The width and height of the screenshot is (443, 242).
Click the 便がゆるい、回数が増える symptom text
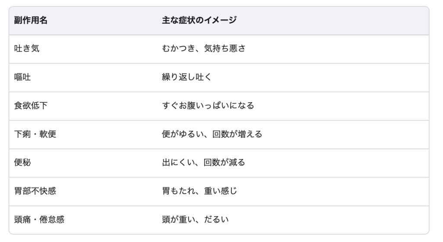212,135
